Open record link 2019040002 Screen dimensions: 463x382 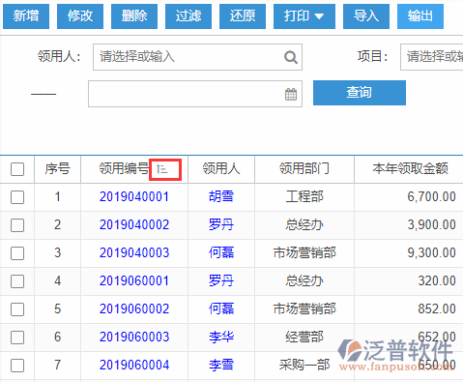(x=134, y=224)
